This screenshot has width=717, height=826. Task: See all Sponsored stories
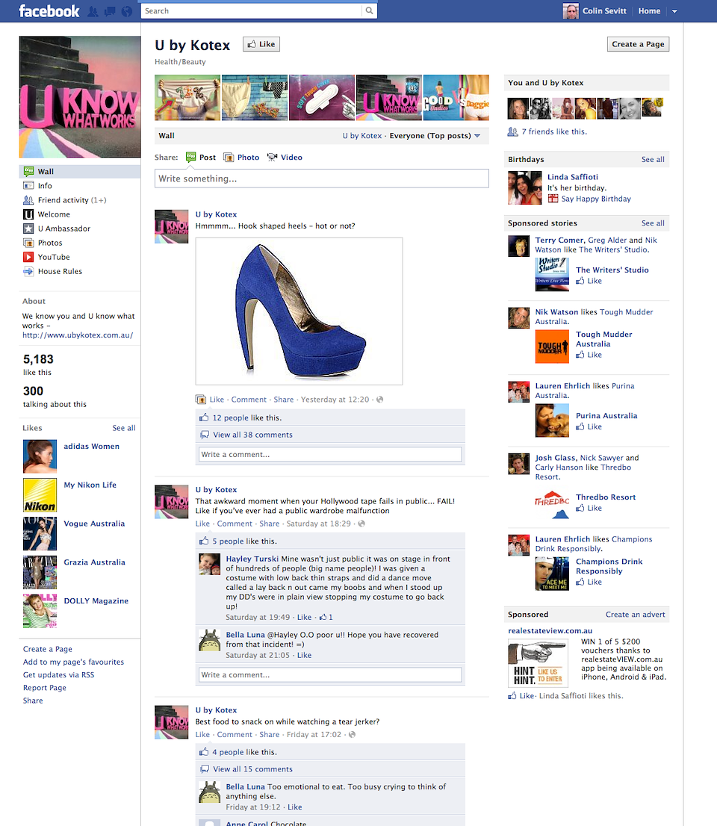tap(653, 223)
